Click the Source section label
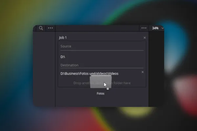 pos(66,46)
